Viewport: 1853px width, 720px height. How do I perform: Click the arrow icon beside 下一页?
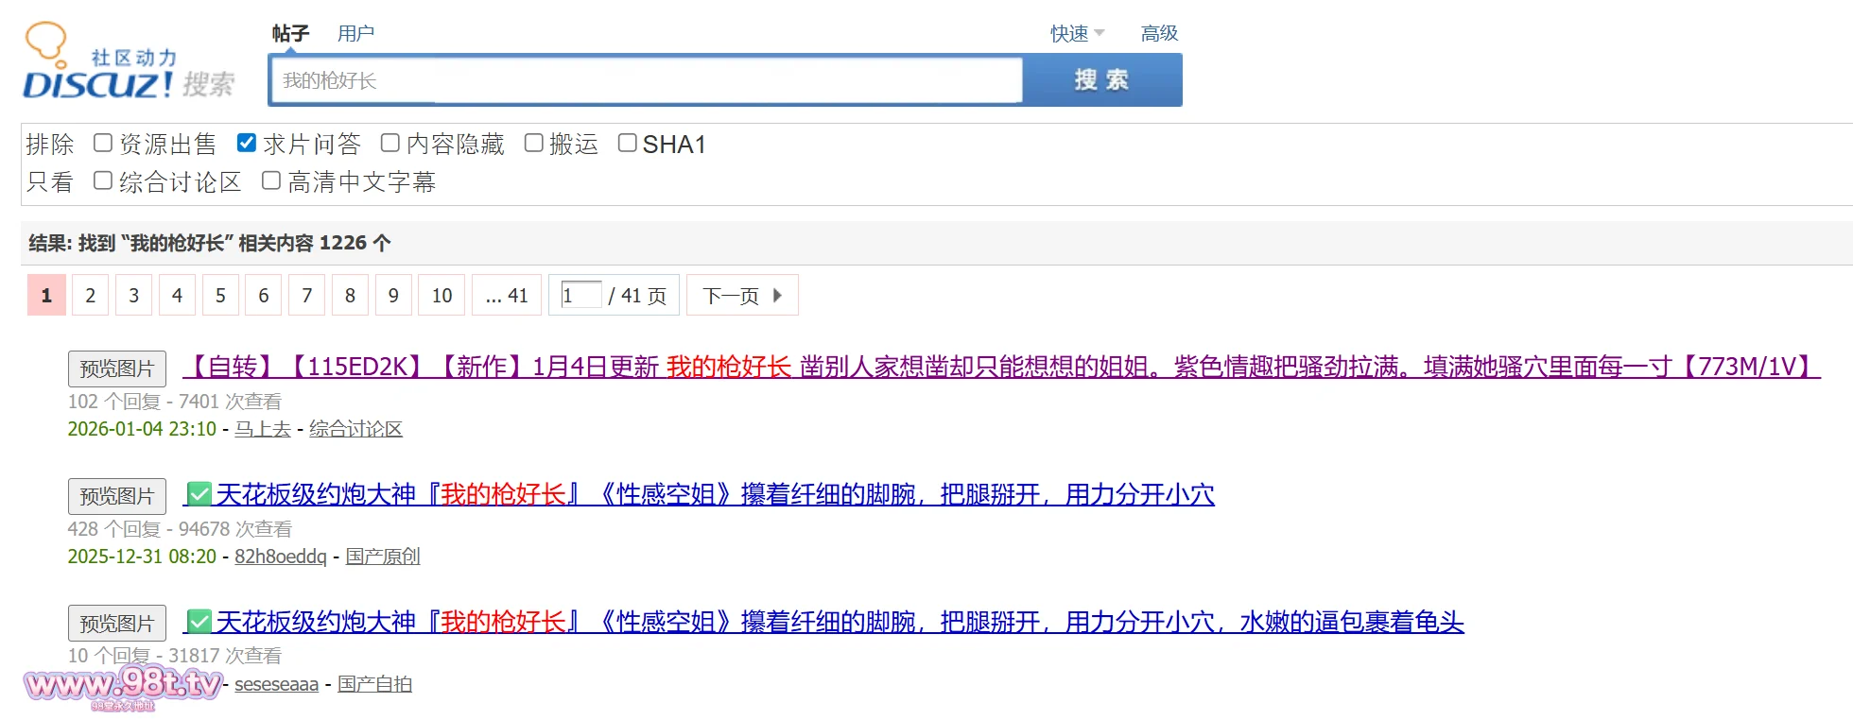[x=777, y=296]
